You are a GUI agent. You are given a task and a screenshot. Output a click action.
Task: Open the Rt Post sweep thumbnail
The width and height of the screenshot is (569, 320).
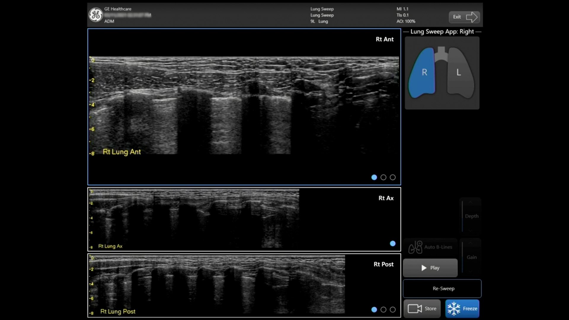click(x=216, y=284)
